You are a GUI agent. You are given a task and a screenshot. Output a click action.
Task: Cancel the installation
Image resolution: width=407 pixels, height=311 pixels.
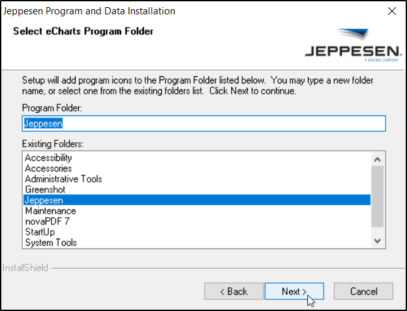[x=363, y=291]
